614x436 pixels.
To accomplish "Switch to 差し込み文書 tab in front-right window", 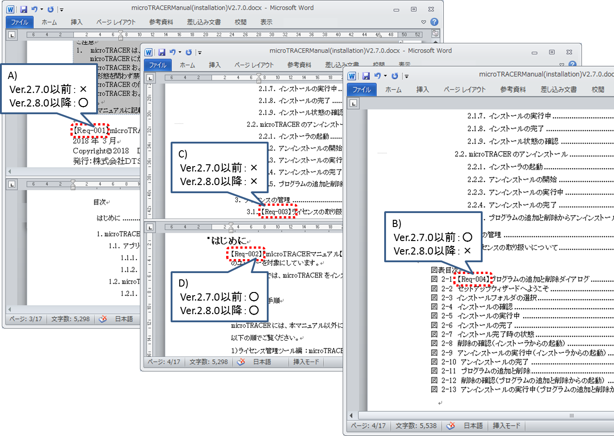I will coord(559,89).
